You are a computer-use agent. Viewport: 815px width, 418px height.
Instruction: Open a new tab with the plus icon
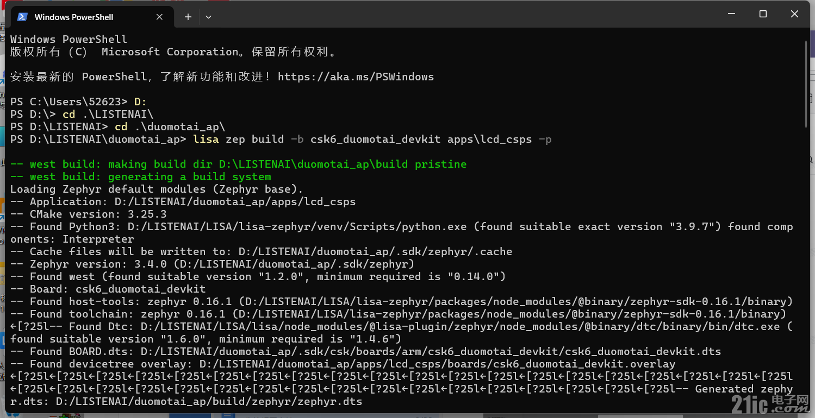188,17
